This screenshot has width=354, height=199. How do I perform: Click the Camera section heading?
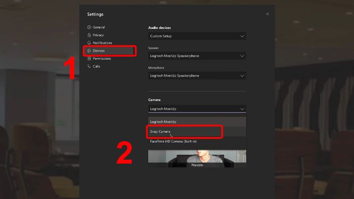point(154,99)
